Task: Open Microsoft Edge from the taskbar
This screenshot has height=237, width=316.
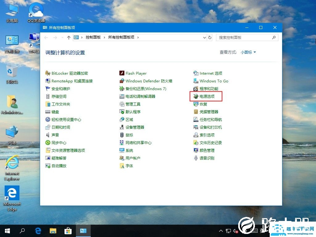Action: click(x=38, y=231)
